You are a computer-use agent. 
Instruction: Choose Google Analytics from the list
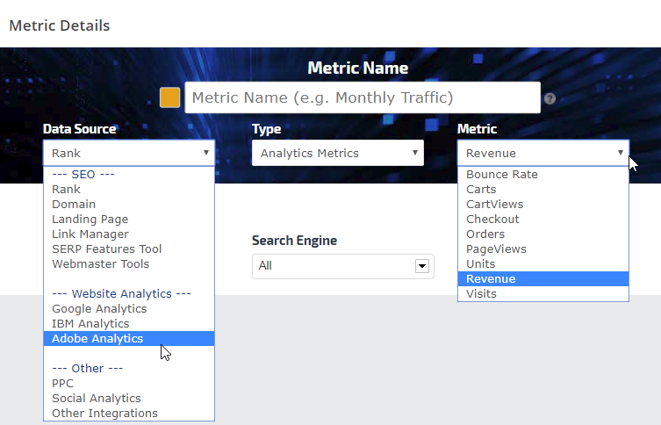pyautogui.click(x=99, y=308)
